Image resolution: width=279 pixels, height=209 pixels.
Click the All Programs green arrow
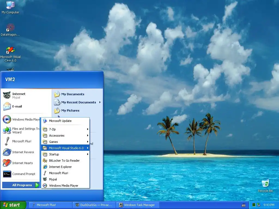click(37, 185)
